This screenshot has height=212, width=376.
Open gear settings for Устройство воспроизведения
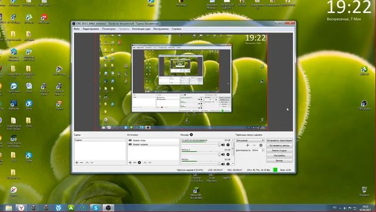point(228,145)
